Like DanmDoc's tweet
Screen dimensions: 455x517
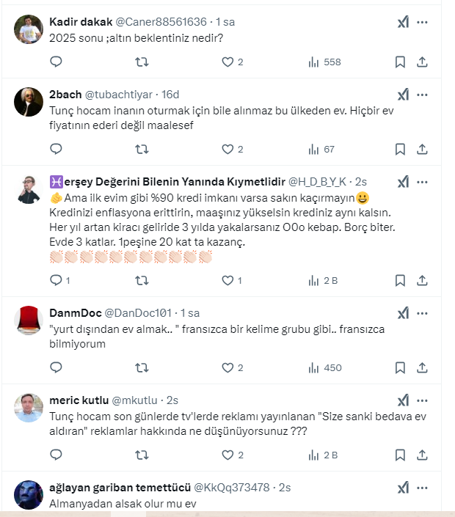[x=227, y=367]
